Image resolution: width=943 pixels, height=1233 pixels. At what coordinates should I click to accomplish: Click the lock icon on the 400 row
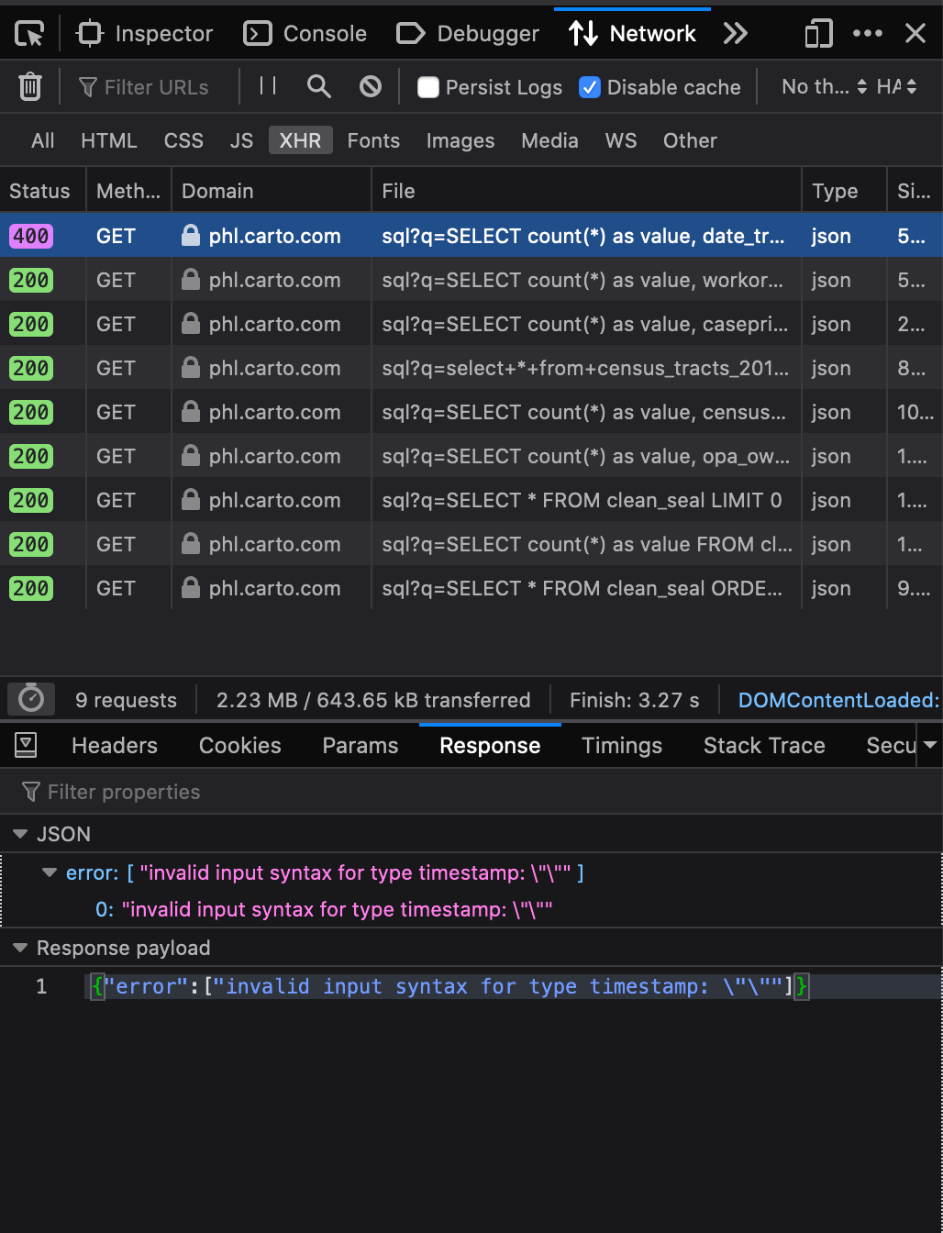click(x=191, y=236)
